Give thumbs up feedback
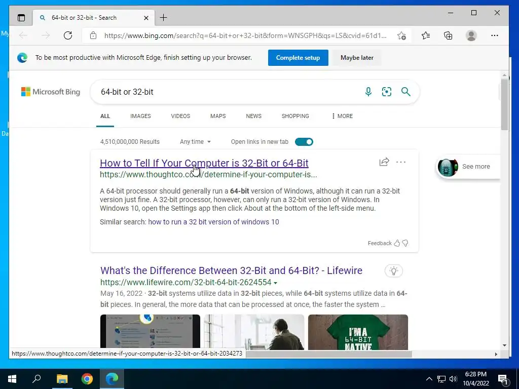The image size is (519, 389). [397, 243]
